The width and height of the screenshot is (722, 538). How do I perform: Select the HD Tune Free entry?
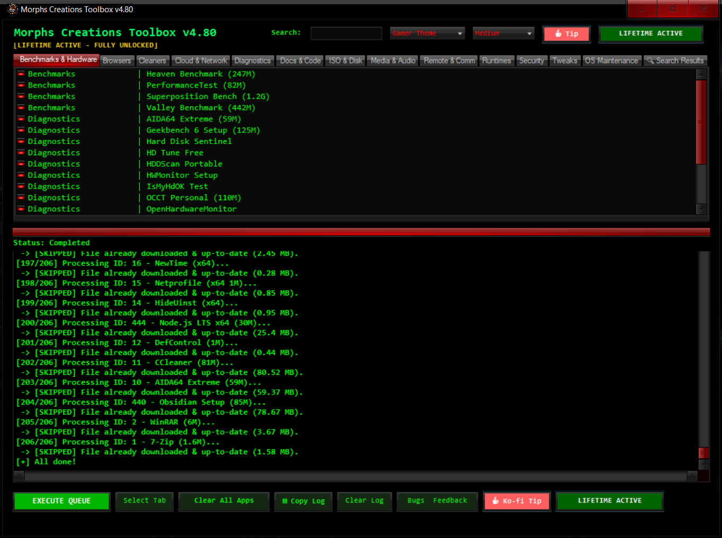click(175, 153)
